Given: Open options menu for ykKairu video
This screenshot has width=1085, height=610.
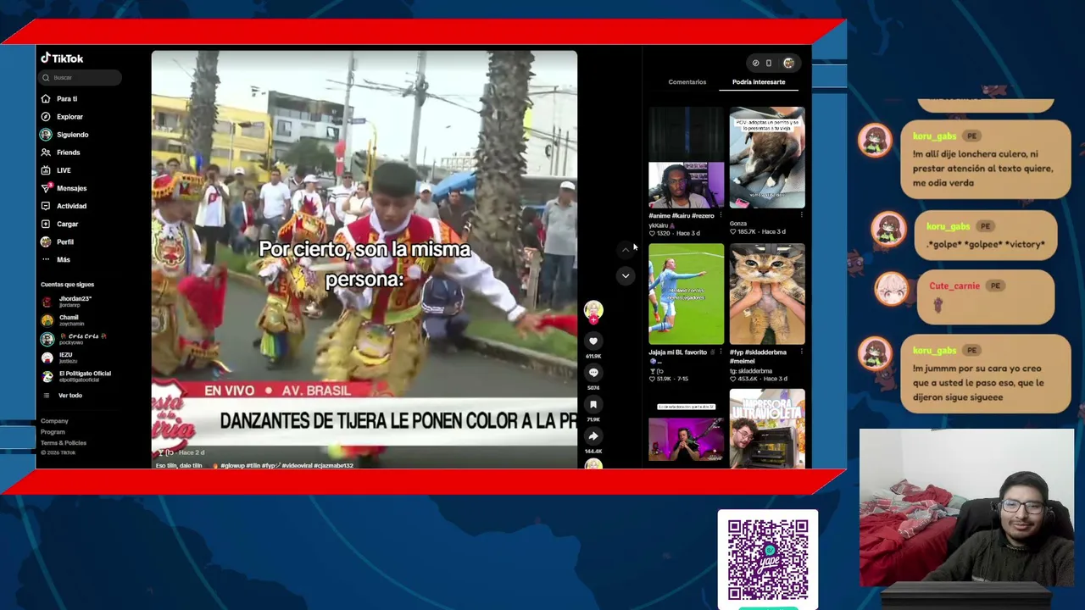Looking at the screenshot, I should 721,215.
